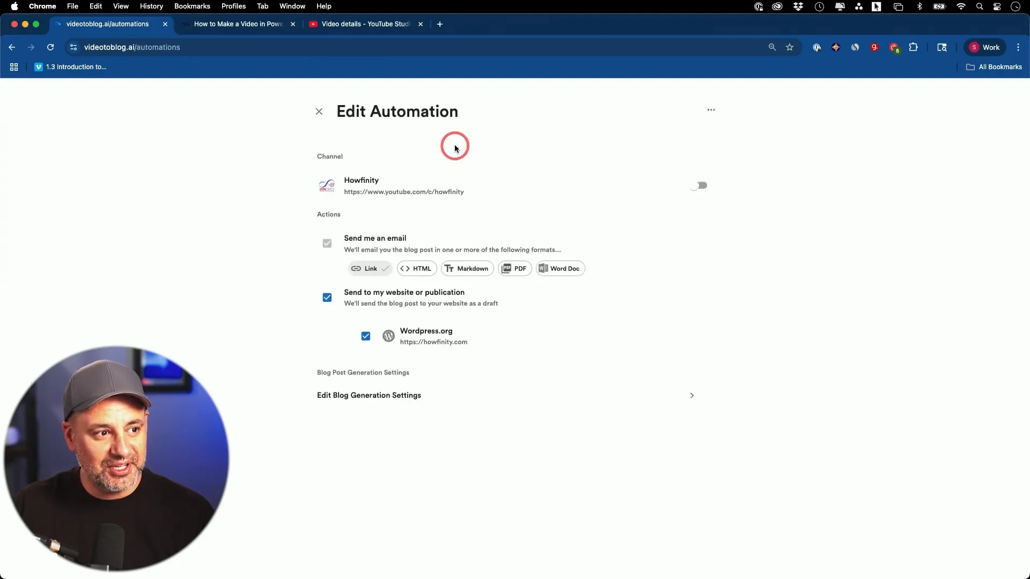Open the tab groups grid icon
The width and height of the screenshot is (1030, 579).
click(14, 67)
